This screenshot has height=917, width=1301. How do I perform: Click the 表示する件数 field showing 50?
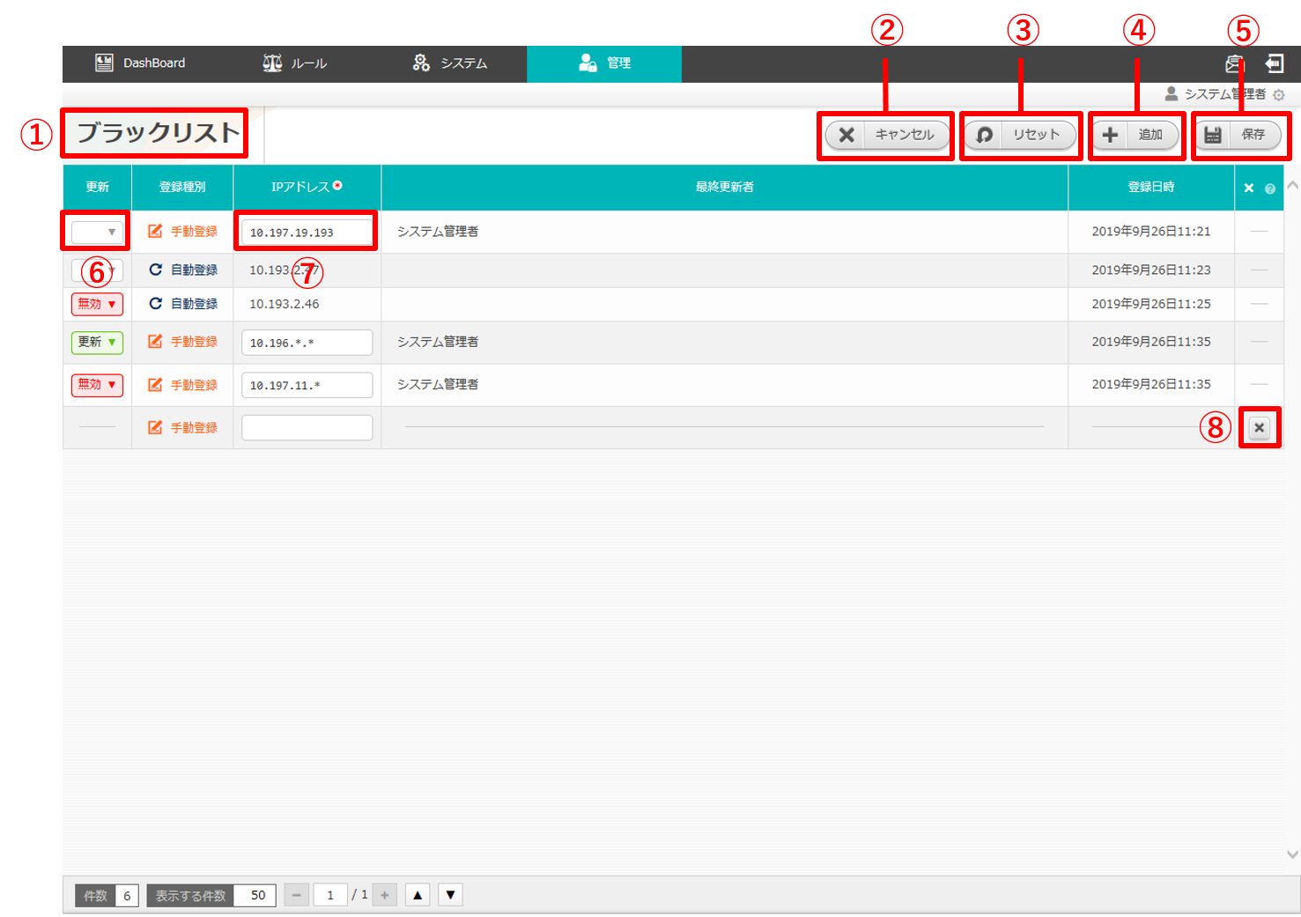tap(255, 895)
